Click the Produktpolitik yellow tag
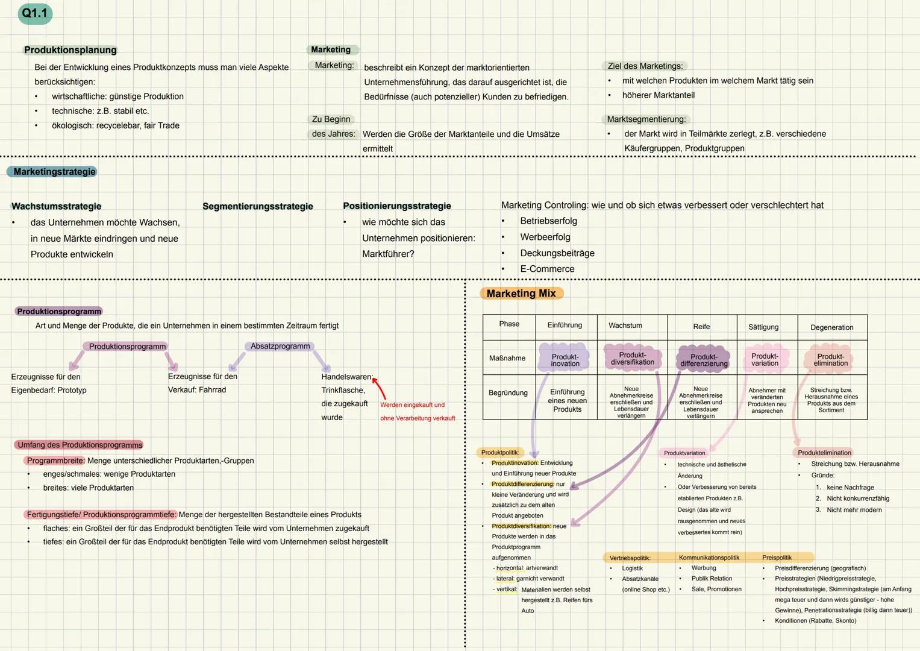Viewport: 920px width, 651px height. click(x=500, y=453)
